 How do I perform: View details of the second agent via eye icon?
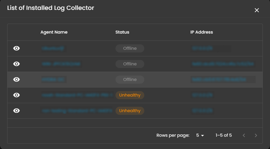(16, 64)
